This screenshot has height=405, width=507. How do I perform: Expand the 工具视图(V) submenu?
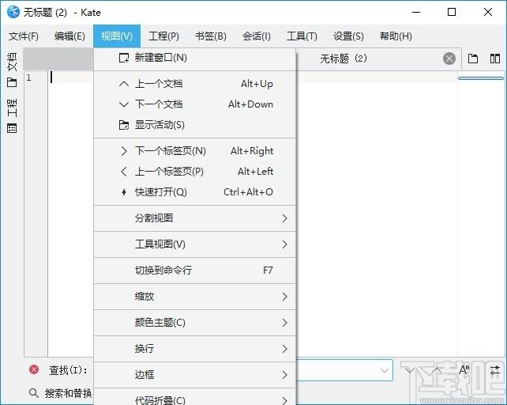click(x=194, y=244)
